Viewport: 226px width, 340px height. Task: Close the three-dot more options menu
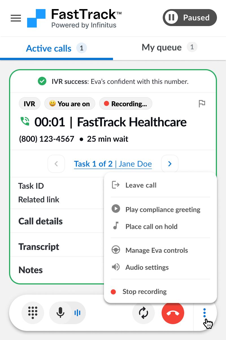tap(205, 313)
